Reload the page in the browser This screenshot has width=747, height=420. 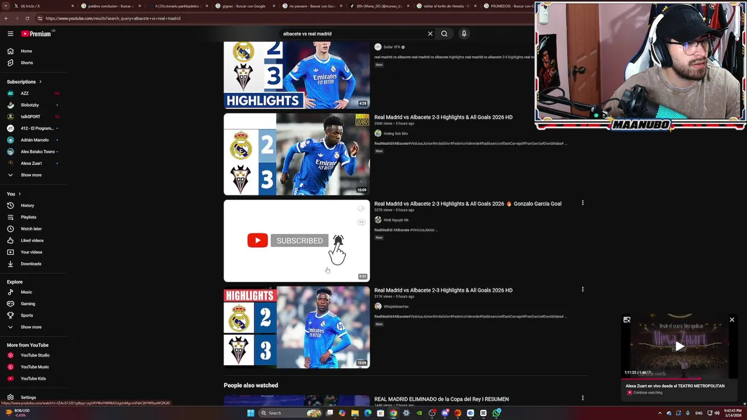pos(27,18)
